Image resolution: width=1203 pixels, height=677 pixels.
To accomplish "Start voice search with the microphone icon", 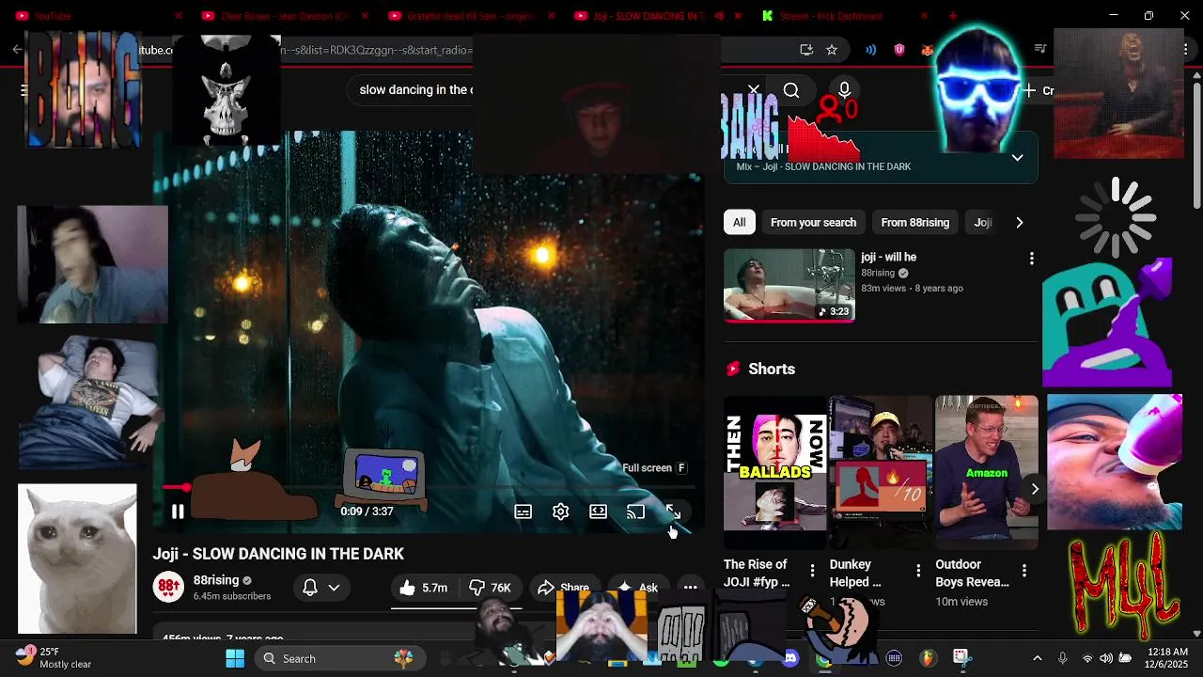I will (844, 90).
